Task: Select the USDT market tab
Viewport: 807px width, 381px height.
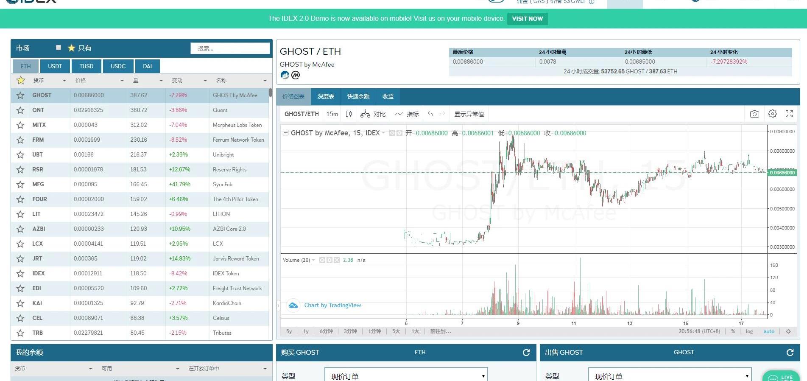Action: tap(55, 66)
